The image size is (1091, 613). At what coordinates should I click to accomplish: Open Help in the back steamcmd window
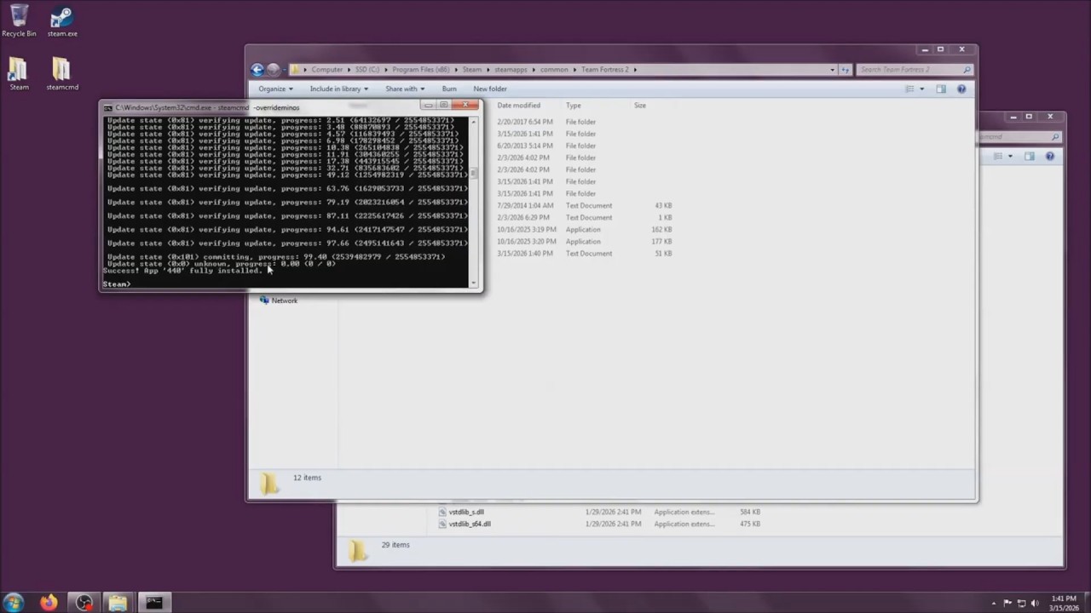pyautogui.click(x=1050, y=156)
